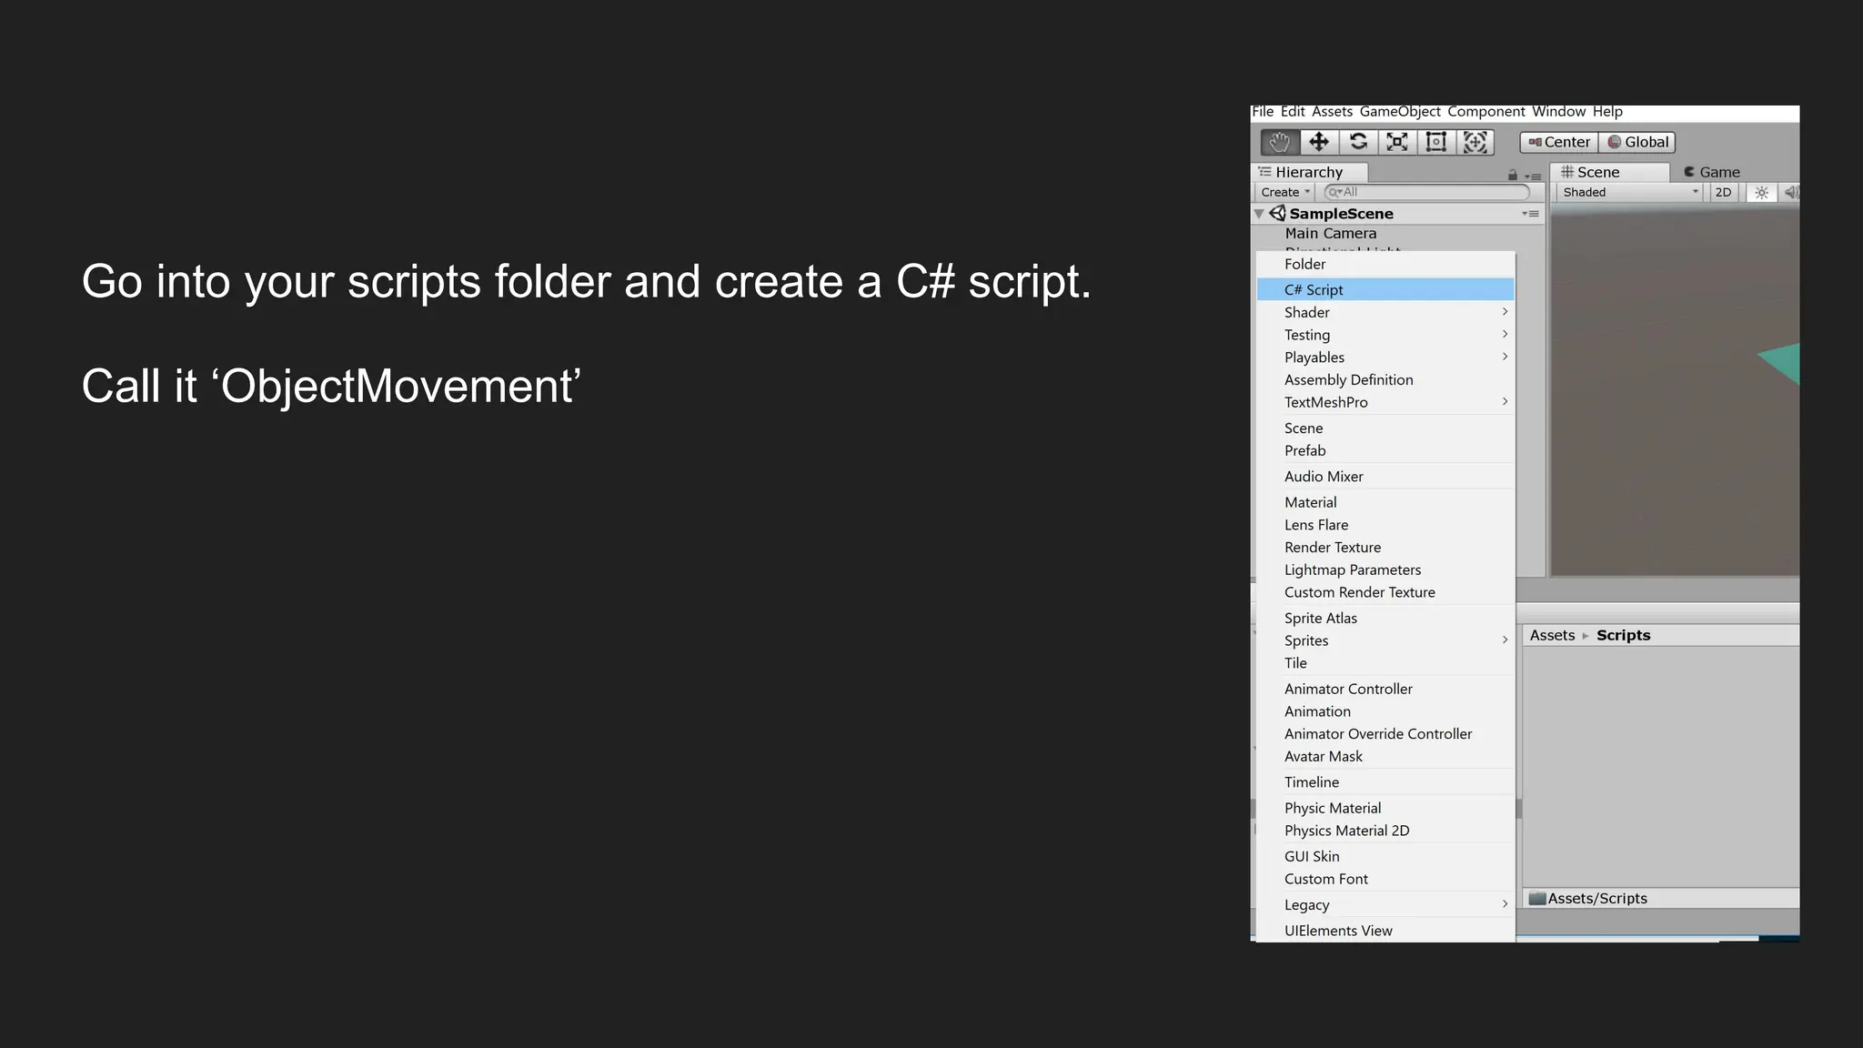Screen dimensions: 1863x1048
Task: Select the Rect transform tool icon
Action: click(1436, 142)
